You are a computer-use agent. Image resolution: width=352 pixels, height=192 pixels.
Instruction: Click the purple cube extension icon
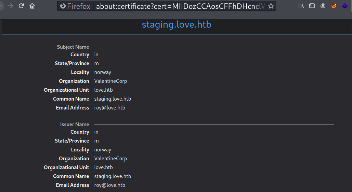pos(345,6)
